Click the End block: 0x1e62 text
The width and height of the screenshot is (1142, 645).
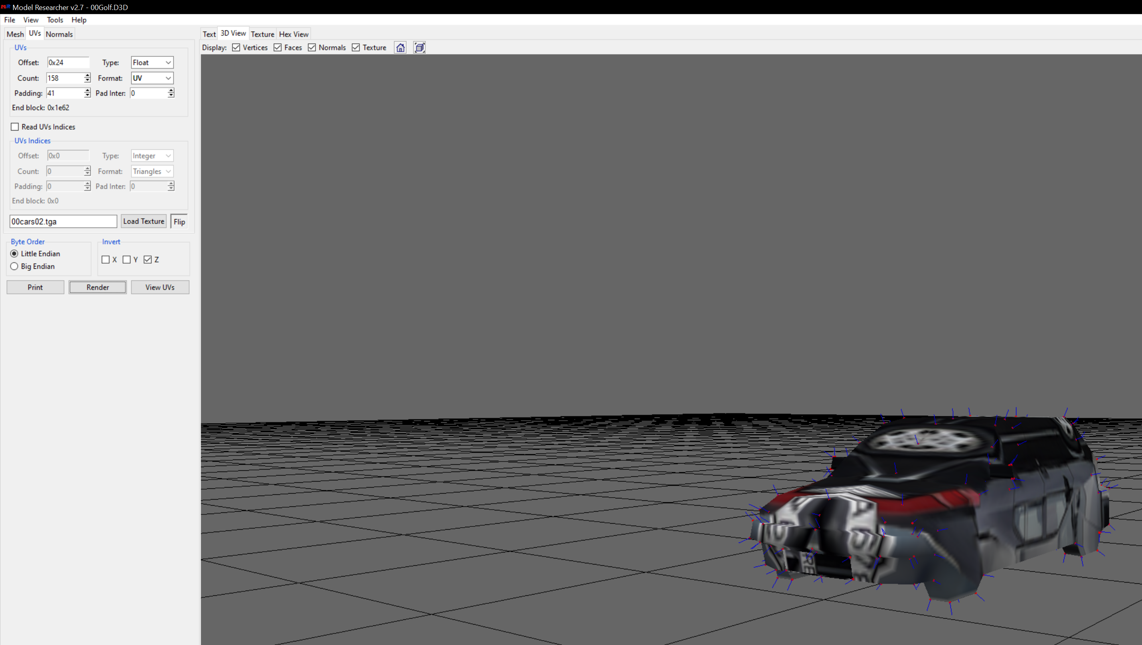click(40, 108)
